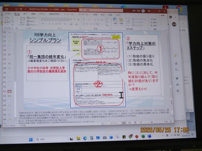This screenshot has height=151, width=202.
Task: Switch to Animations (アニメーション) tab
Action: tap(69, 14)
